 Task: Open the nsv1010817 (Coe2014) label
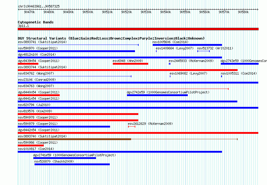(x=36, y=149)
